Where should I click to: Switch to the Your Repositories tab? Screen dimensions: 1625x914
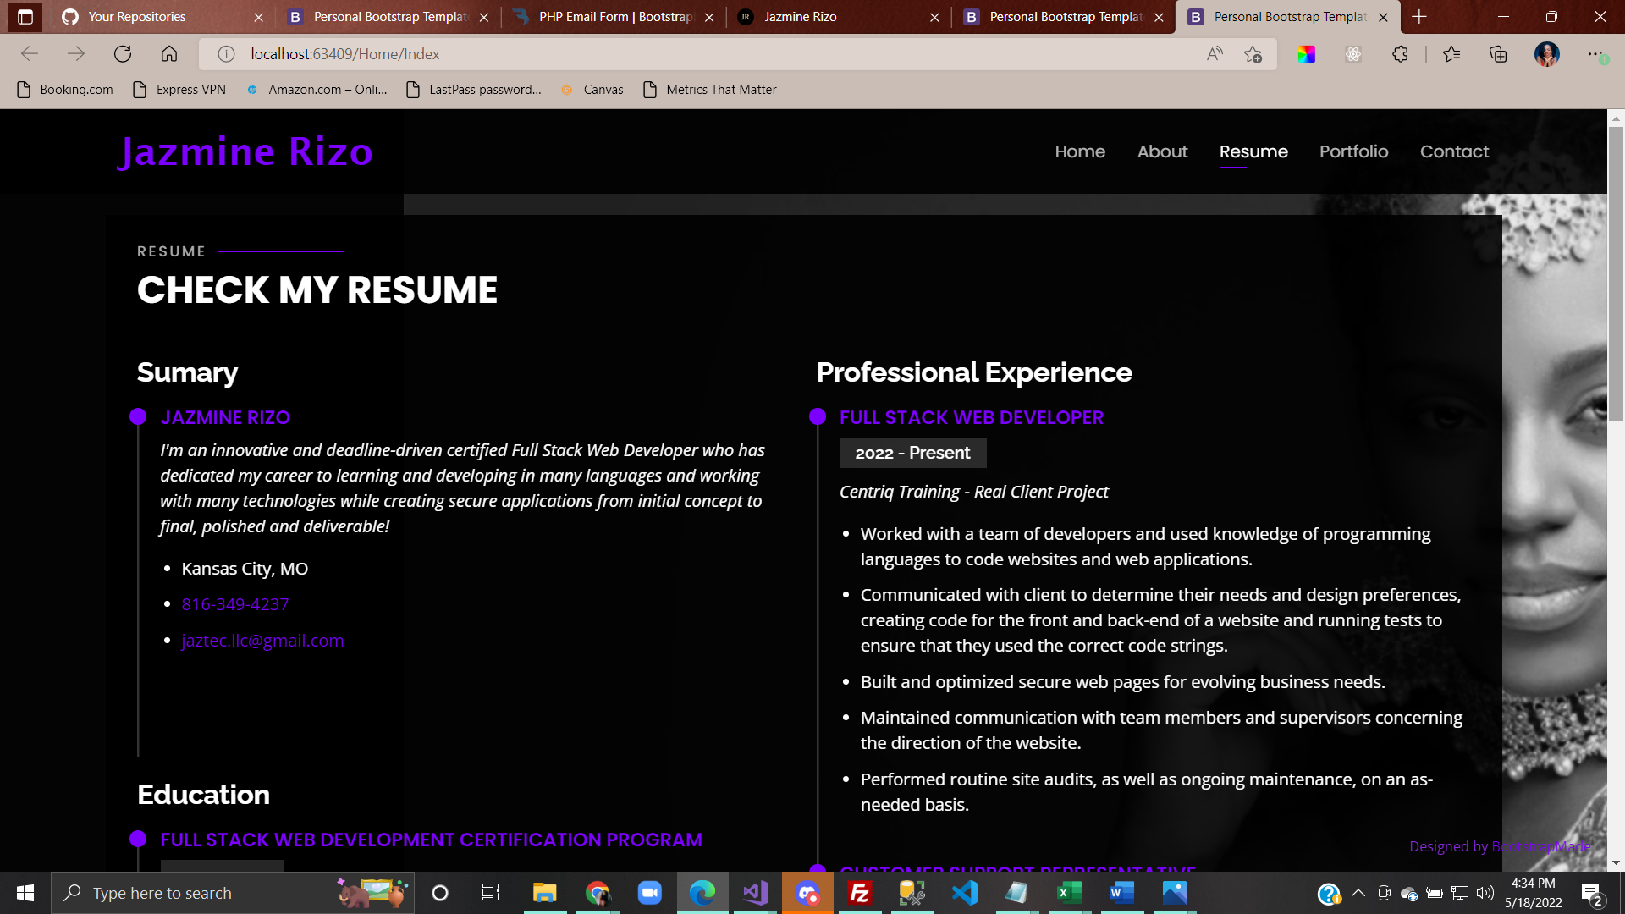point(137,17)
